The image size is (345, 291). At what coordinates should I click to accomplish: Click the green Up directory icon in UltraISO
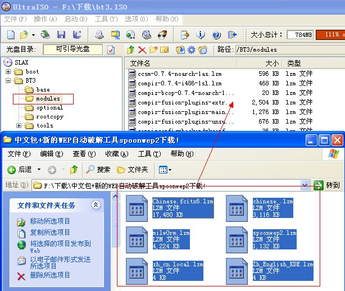(131, 50)
